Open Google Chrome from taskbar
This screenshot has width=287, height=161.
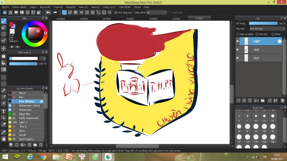(x=43, y=157)
